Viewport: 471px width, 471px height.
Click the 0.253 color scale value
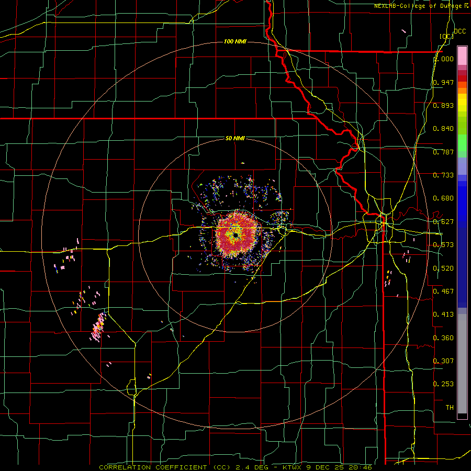pos(443,384)
